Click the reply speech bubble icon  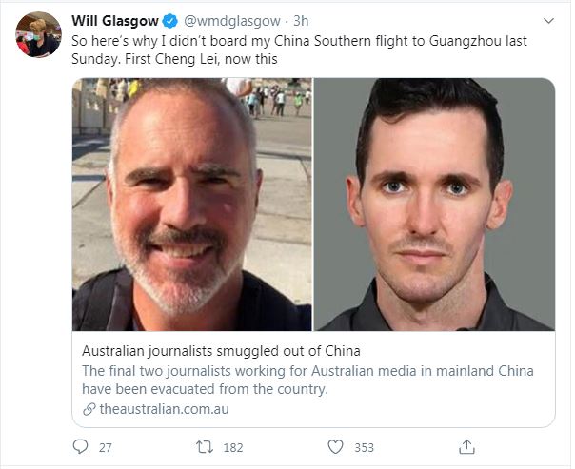[80, 447]
